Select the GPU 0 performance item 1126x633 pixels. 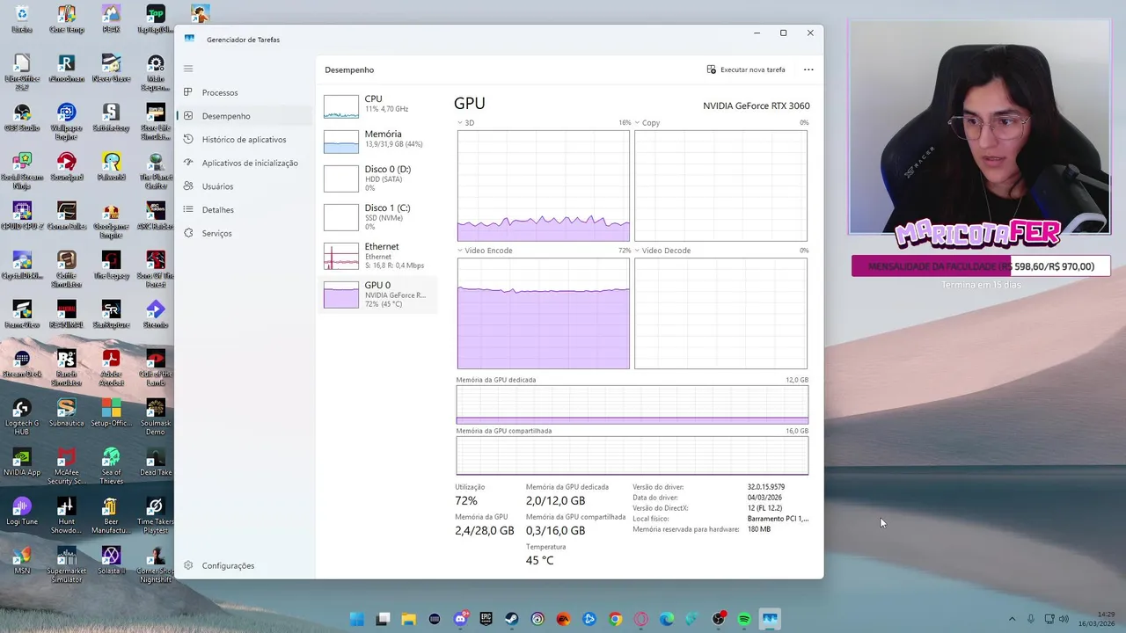pyautogui.click(x=377, y=295)
